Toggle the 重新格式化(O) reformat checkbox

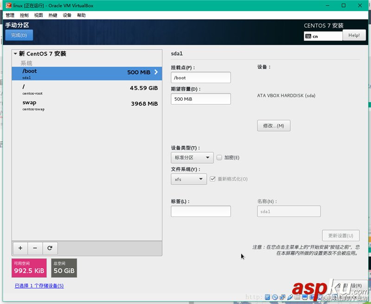coord(212,179)
